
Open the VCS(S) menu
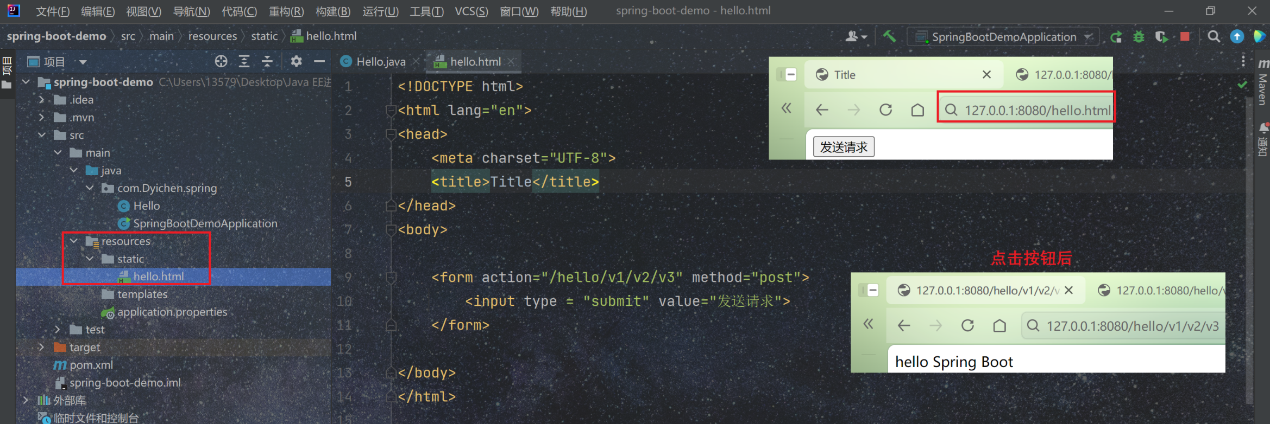(471, 11)
